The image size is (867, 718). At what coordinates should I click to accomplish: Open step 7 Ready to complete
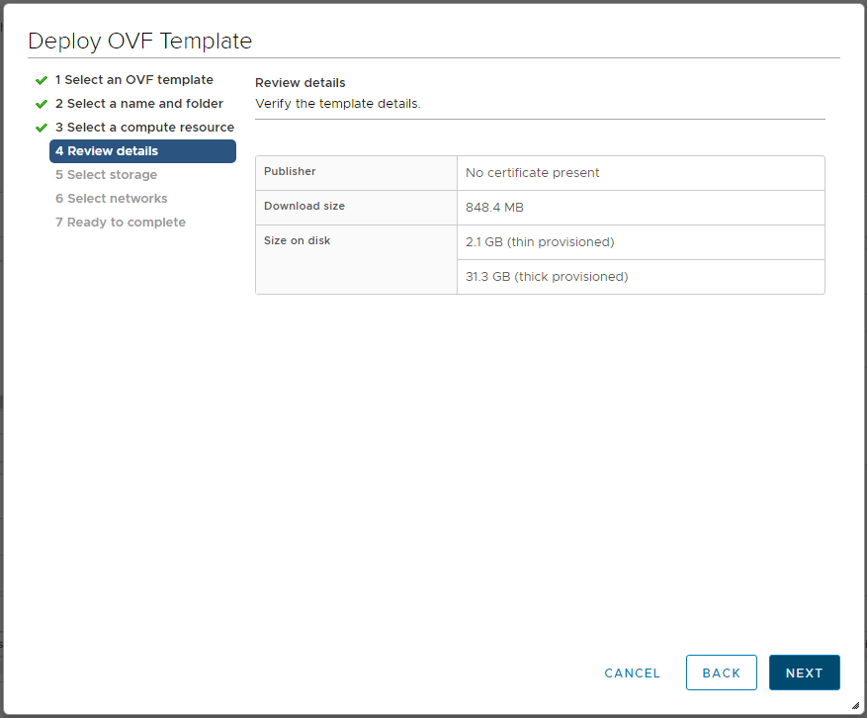tap(120, 223)
